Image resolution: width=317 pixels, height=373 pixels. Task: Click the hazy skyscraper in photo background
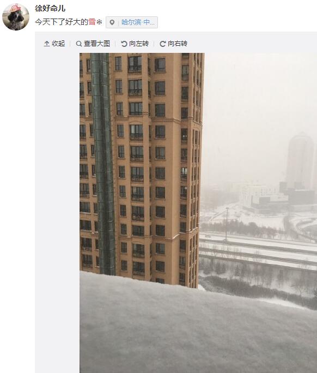point(300,162)
